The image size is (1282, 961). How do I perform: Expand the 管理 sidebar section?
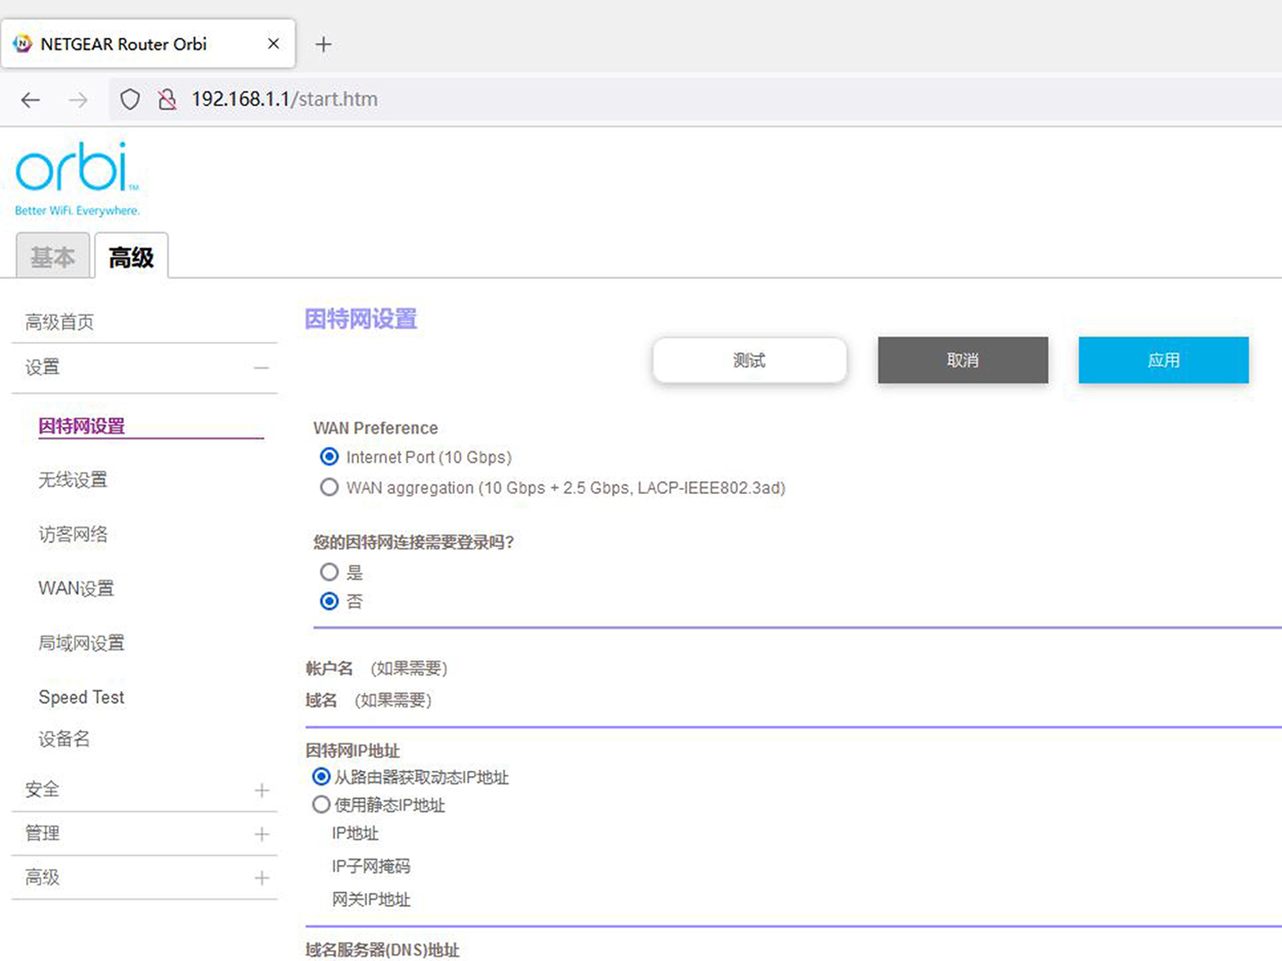tap(261, 833)
